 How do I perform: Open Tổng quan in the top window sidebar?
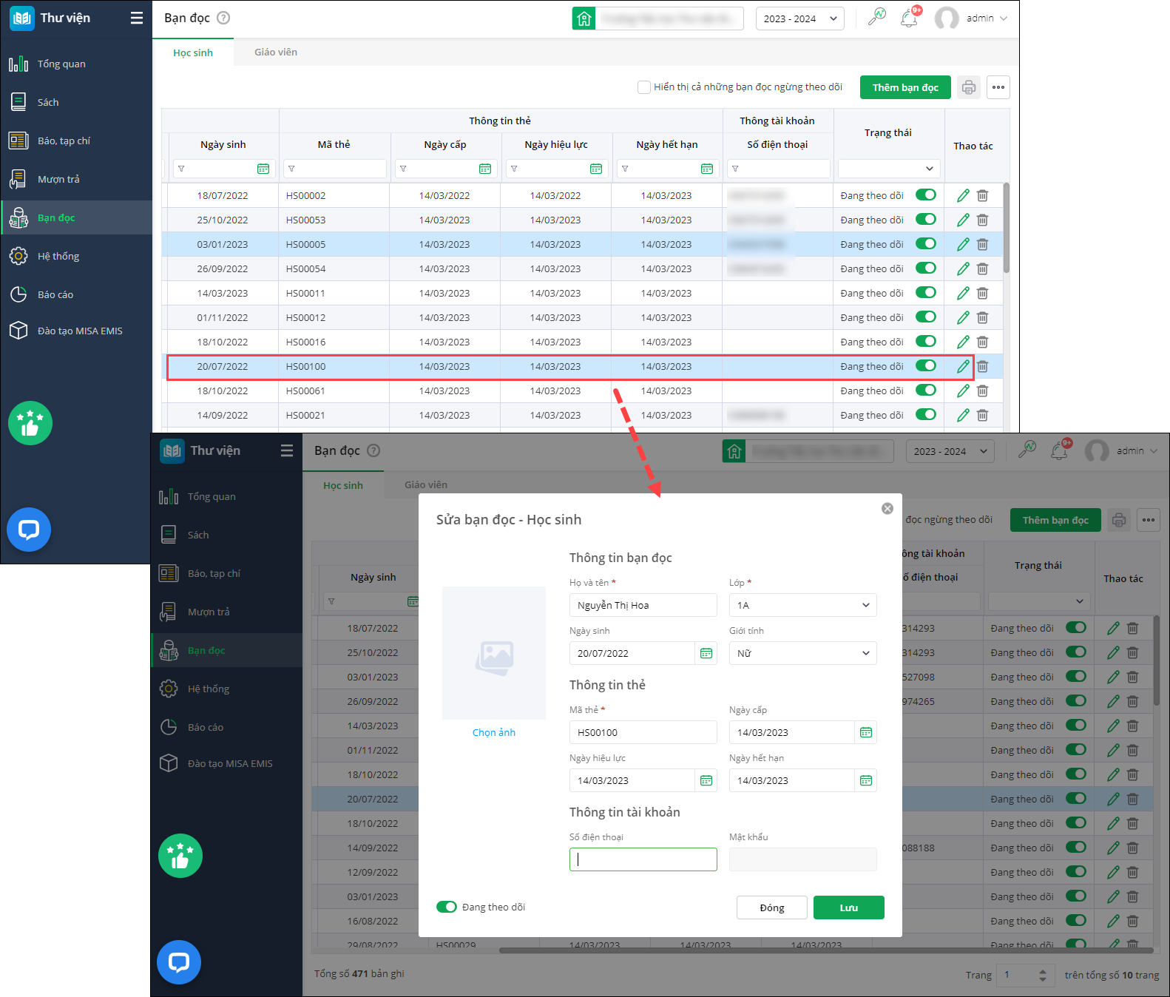(76, 64)
